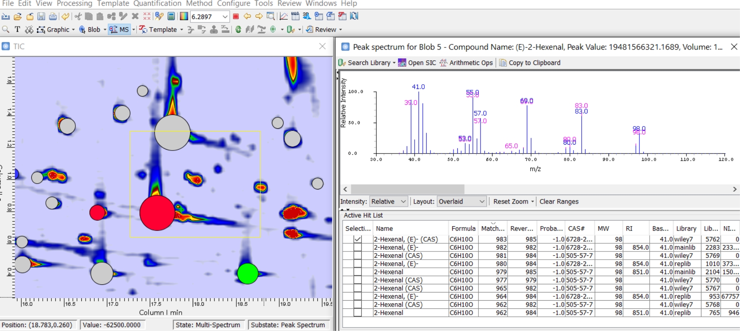Click the open folder icon in toolbar
Viewport: 740px width, 331px height.
pos(18,17)
